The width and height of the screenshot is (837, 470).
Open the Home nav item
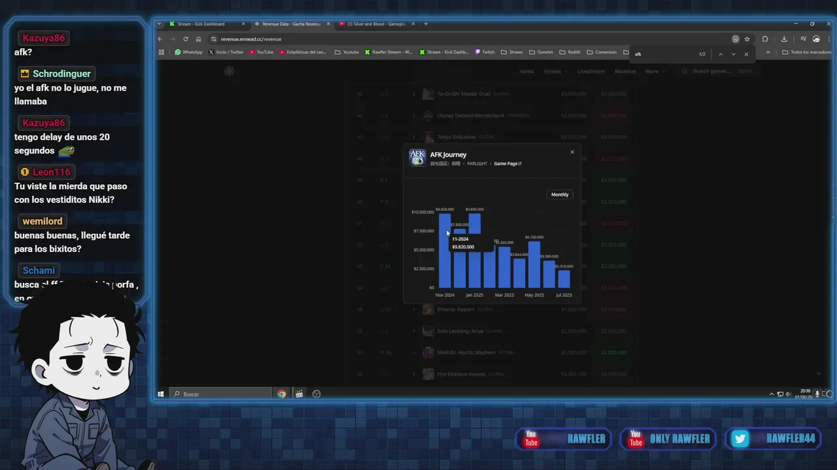point(526,71)
